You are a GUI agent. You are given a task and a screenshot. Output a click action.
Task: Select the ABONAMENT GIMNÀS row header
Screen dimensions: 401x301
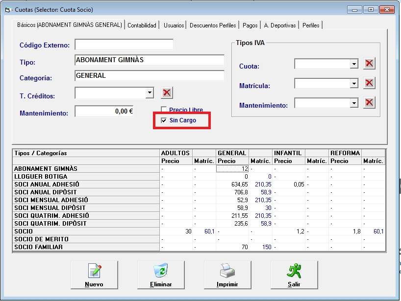point(86,169)
